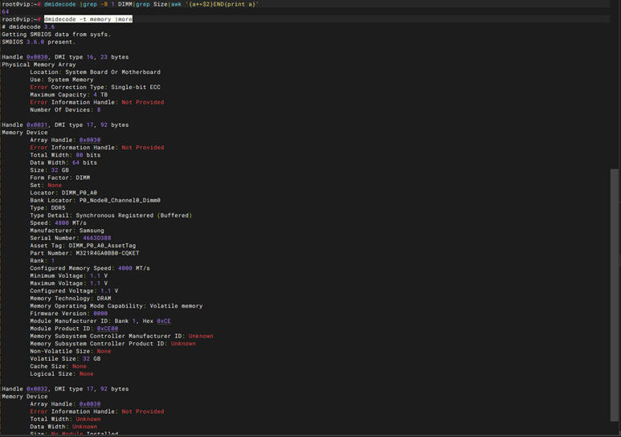Screen dimensions: 621x437
Task: Click the 'Set: None' line
Action: (x=46, y=185)
